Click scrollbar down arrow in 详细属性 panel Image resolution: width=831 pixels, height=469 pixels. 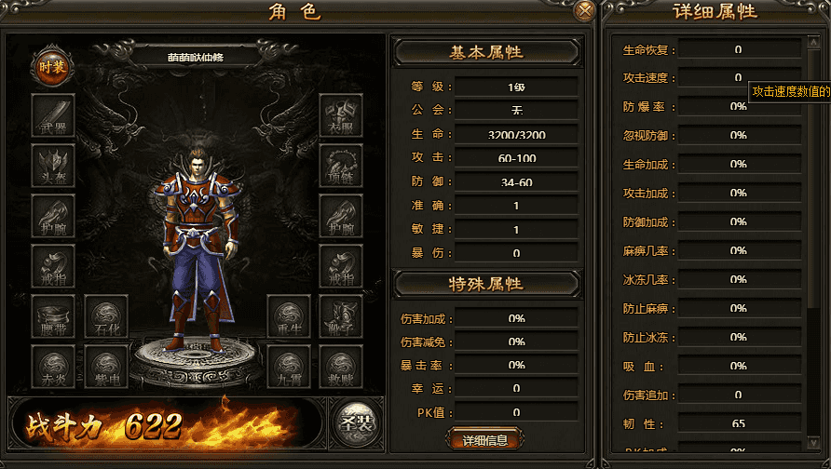(813, 442)
